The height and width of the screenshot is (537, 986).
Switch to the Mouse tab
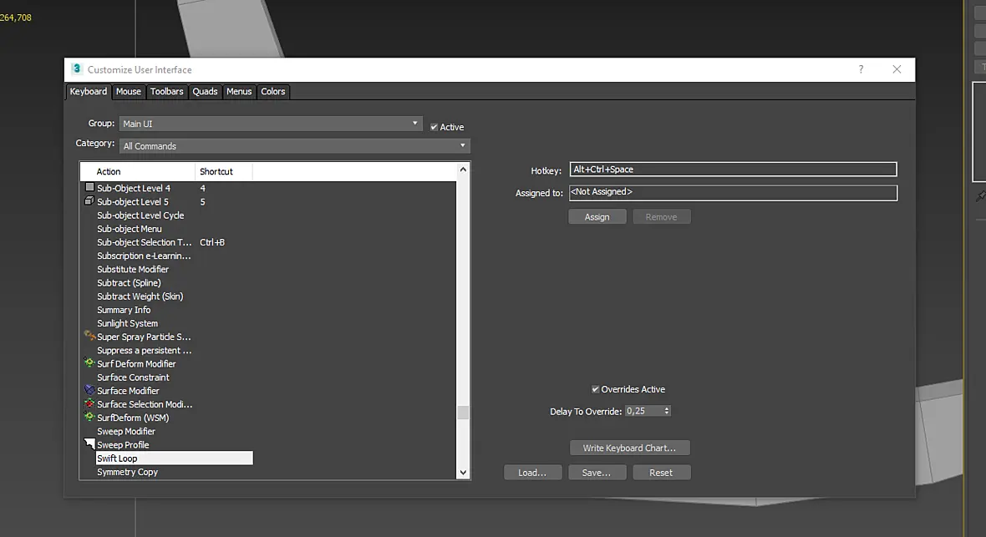point(129,91)
